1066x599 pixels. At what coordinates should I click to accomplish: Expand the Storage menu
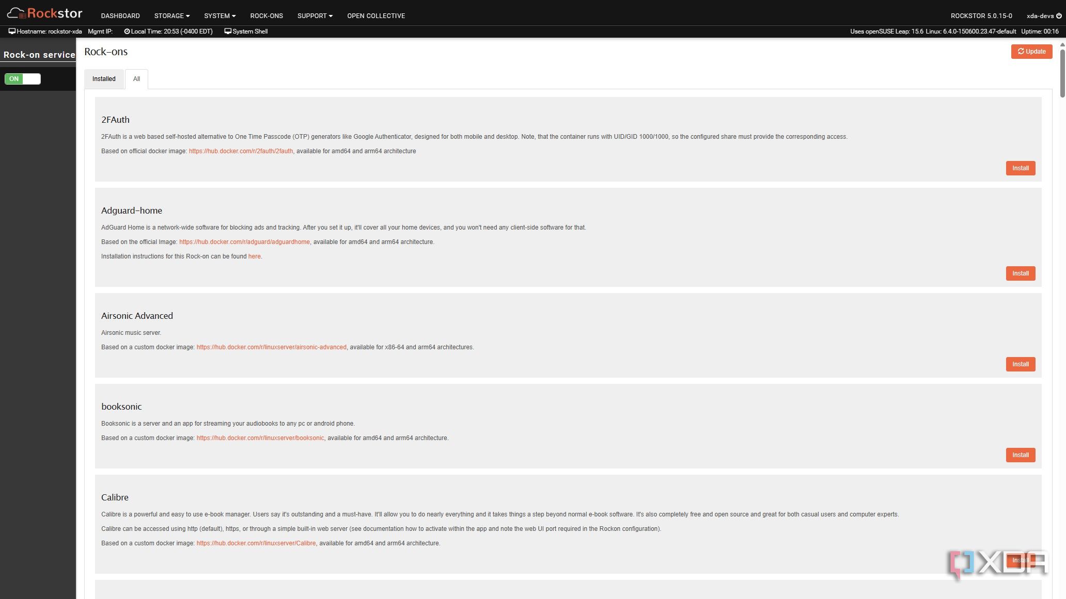pyautogui.click(x=172, y=16)
